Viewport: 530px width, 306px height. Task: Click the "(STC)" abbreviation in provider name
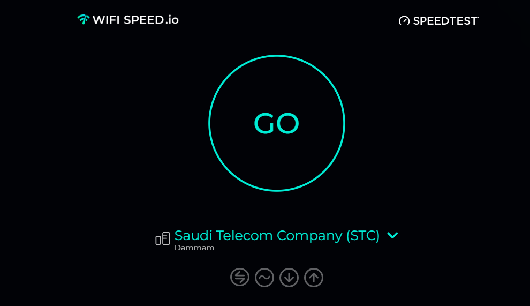pyautogui.click(x=363, y=235)
